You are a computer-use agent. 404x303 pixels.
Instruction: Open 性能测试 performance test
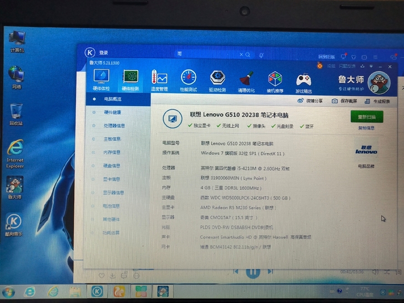coord(188,80)
